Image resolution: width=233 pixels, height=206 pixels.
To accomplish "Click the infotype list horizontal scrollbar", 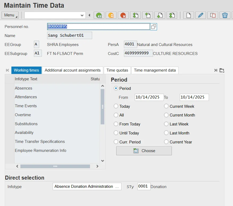I will [55, 166].
